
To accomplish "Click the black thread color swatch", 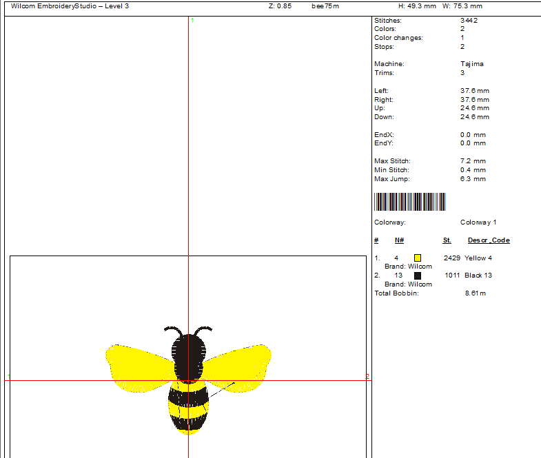I will coord(418,275).
